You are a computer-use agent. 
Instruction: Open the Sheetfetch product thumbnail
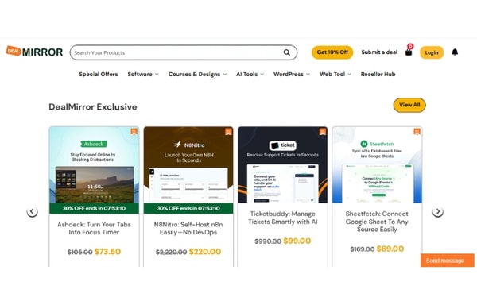(x=377, y=165)
